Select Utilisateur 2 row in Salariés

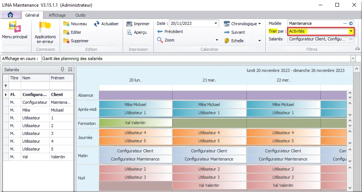[38, 126]
